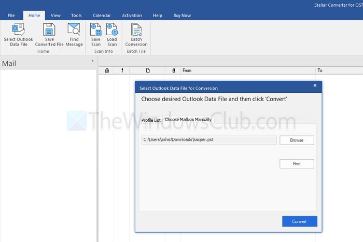Open the Tools ribbon tab
The image size is (363, 242).
pyautogui.click(x=76, y=16)
